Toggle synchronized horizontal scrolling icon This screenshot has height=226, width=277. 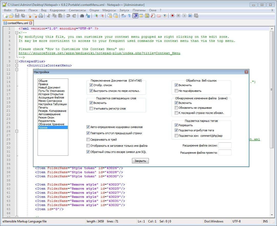coord(116,16)
